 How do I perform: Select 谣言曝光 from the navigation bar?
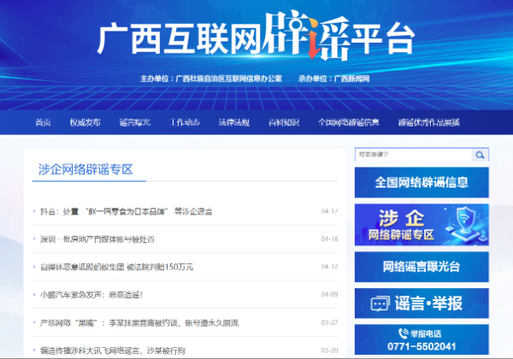(x=134, y=122)
